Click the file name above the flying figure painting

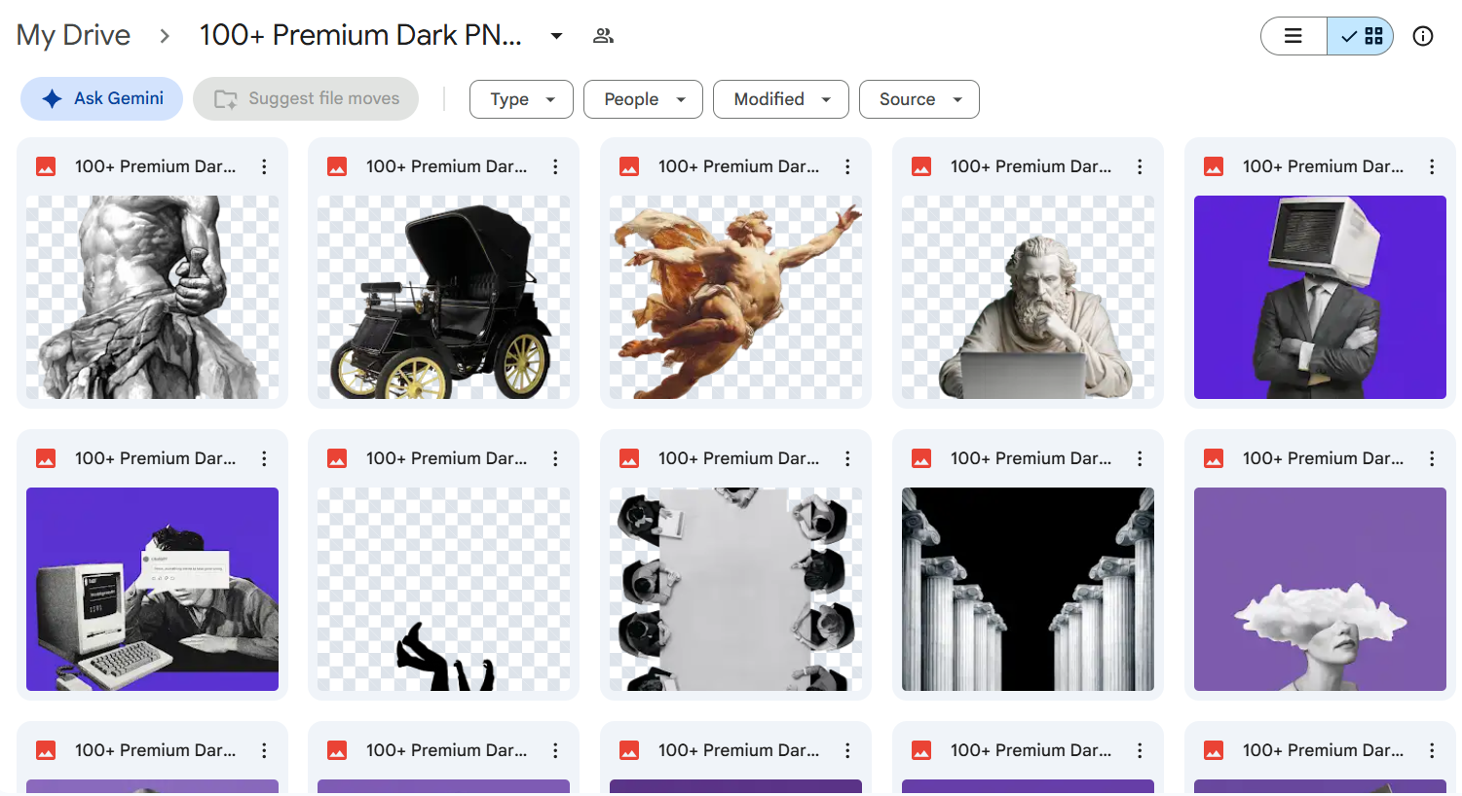point(738,166)
